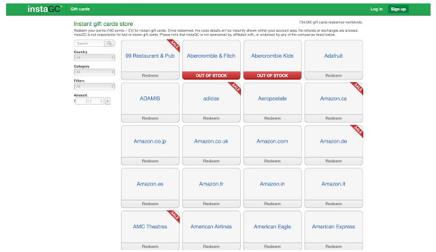Redeem the Amazon.fr gift card
The height and width of the screenshot is (252, 436).
click(x=212, y=204)
